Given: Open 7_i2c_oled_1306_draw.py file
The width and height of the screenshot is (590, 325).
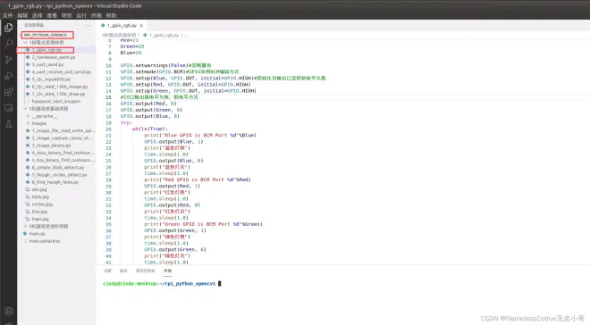Looking at the screenshot, I should click(x=58, y=94).
